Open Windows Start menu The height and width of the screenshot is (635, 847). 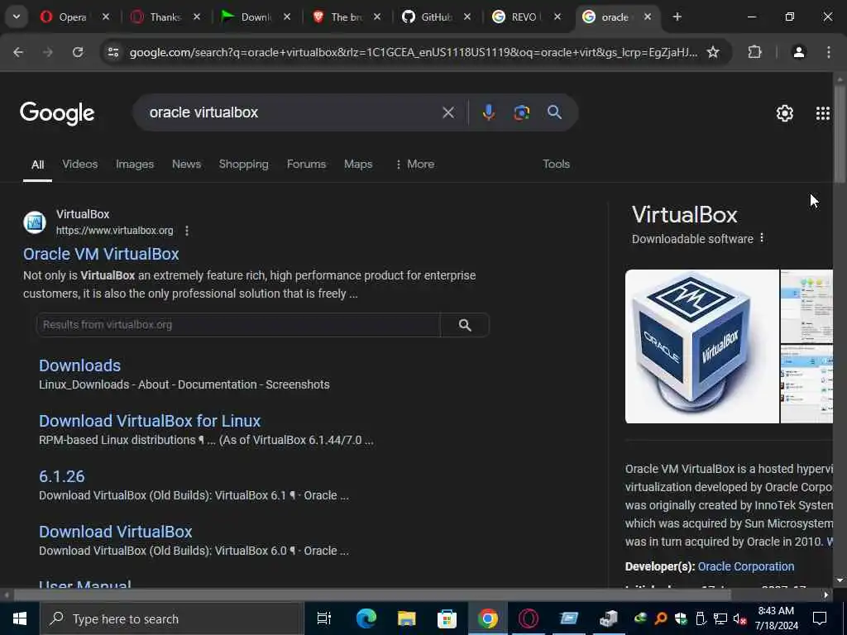click(20, 618)
